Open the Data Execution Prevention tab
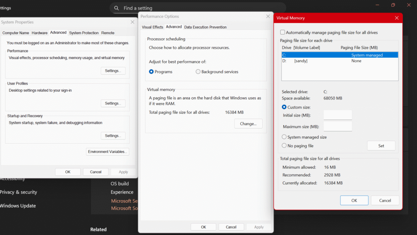417x235 pixels. (205, 27)
